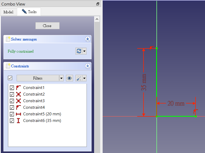The height and width of the screenshot is (153, 205).
Task: Uncheck the Constraint3 checkbox
Action: (x=12, y=101)
